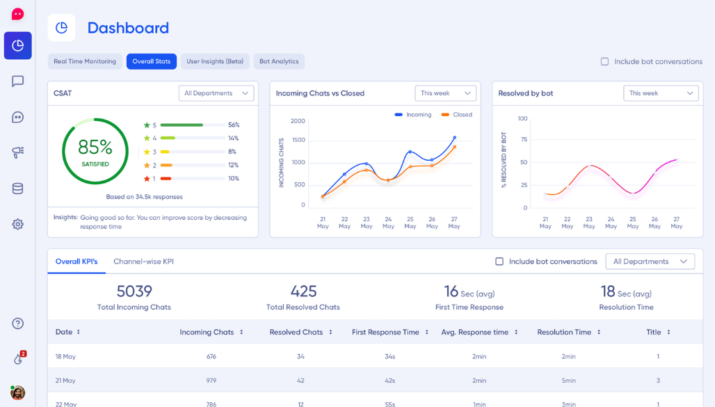Screen dimensions: 715x407
Task: Open This week dropdown for Incoming Chats
Action: (x=445, y=93)
